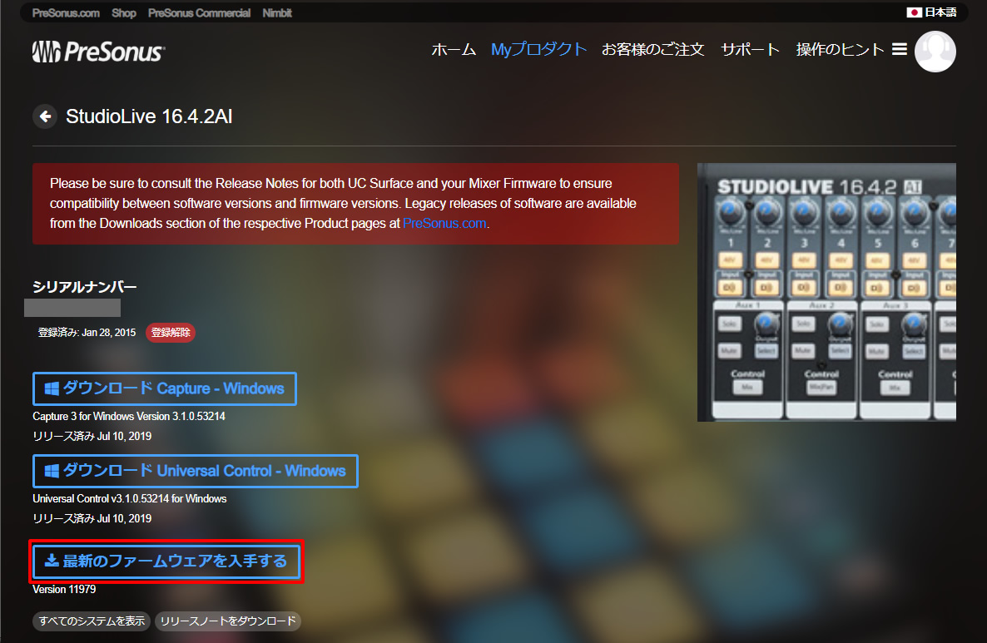987x643 pixels.
Task: Go to the ホーム menu item
Action: 454,50
